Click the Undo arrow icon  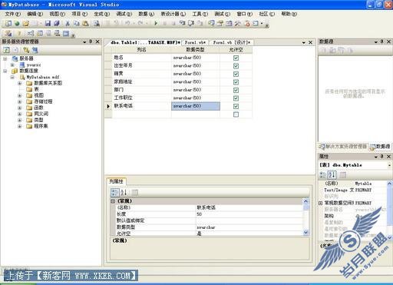tap(127, 24)
